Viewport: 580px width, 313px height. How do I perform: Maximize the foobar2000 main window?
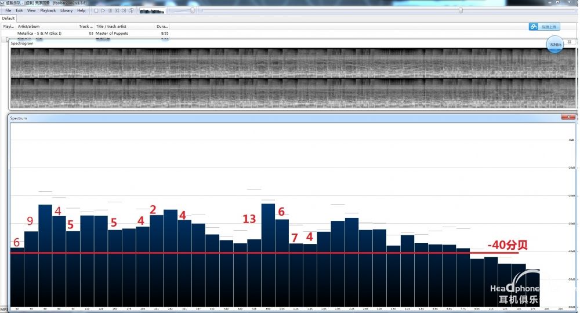[x=558, y=2]
